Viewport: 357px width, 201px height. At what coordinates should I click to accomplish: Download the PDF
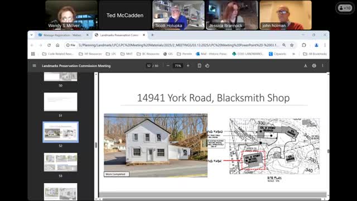(x=306, y=66)
